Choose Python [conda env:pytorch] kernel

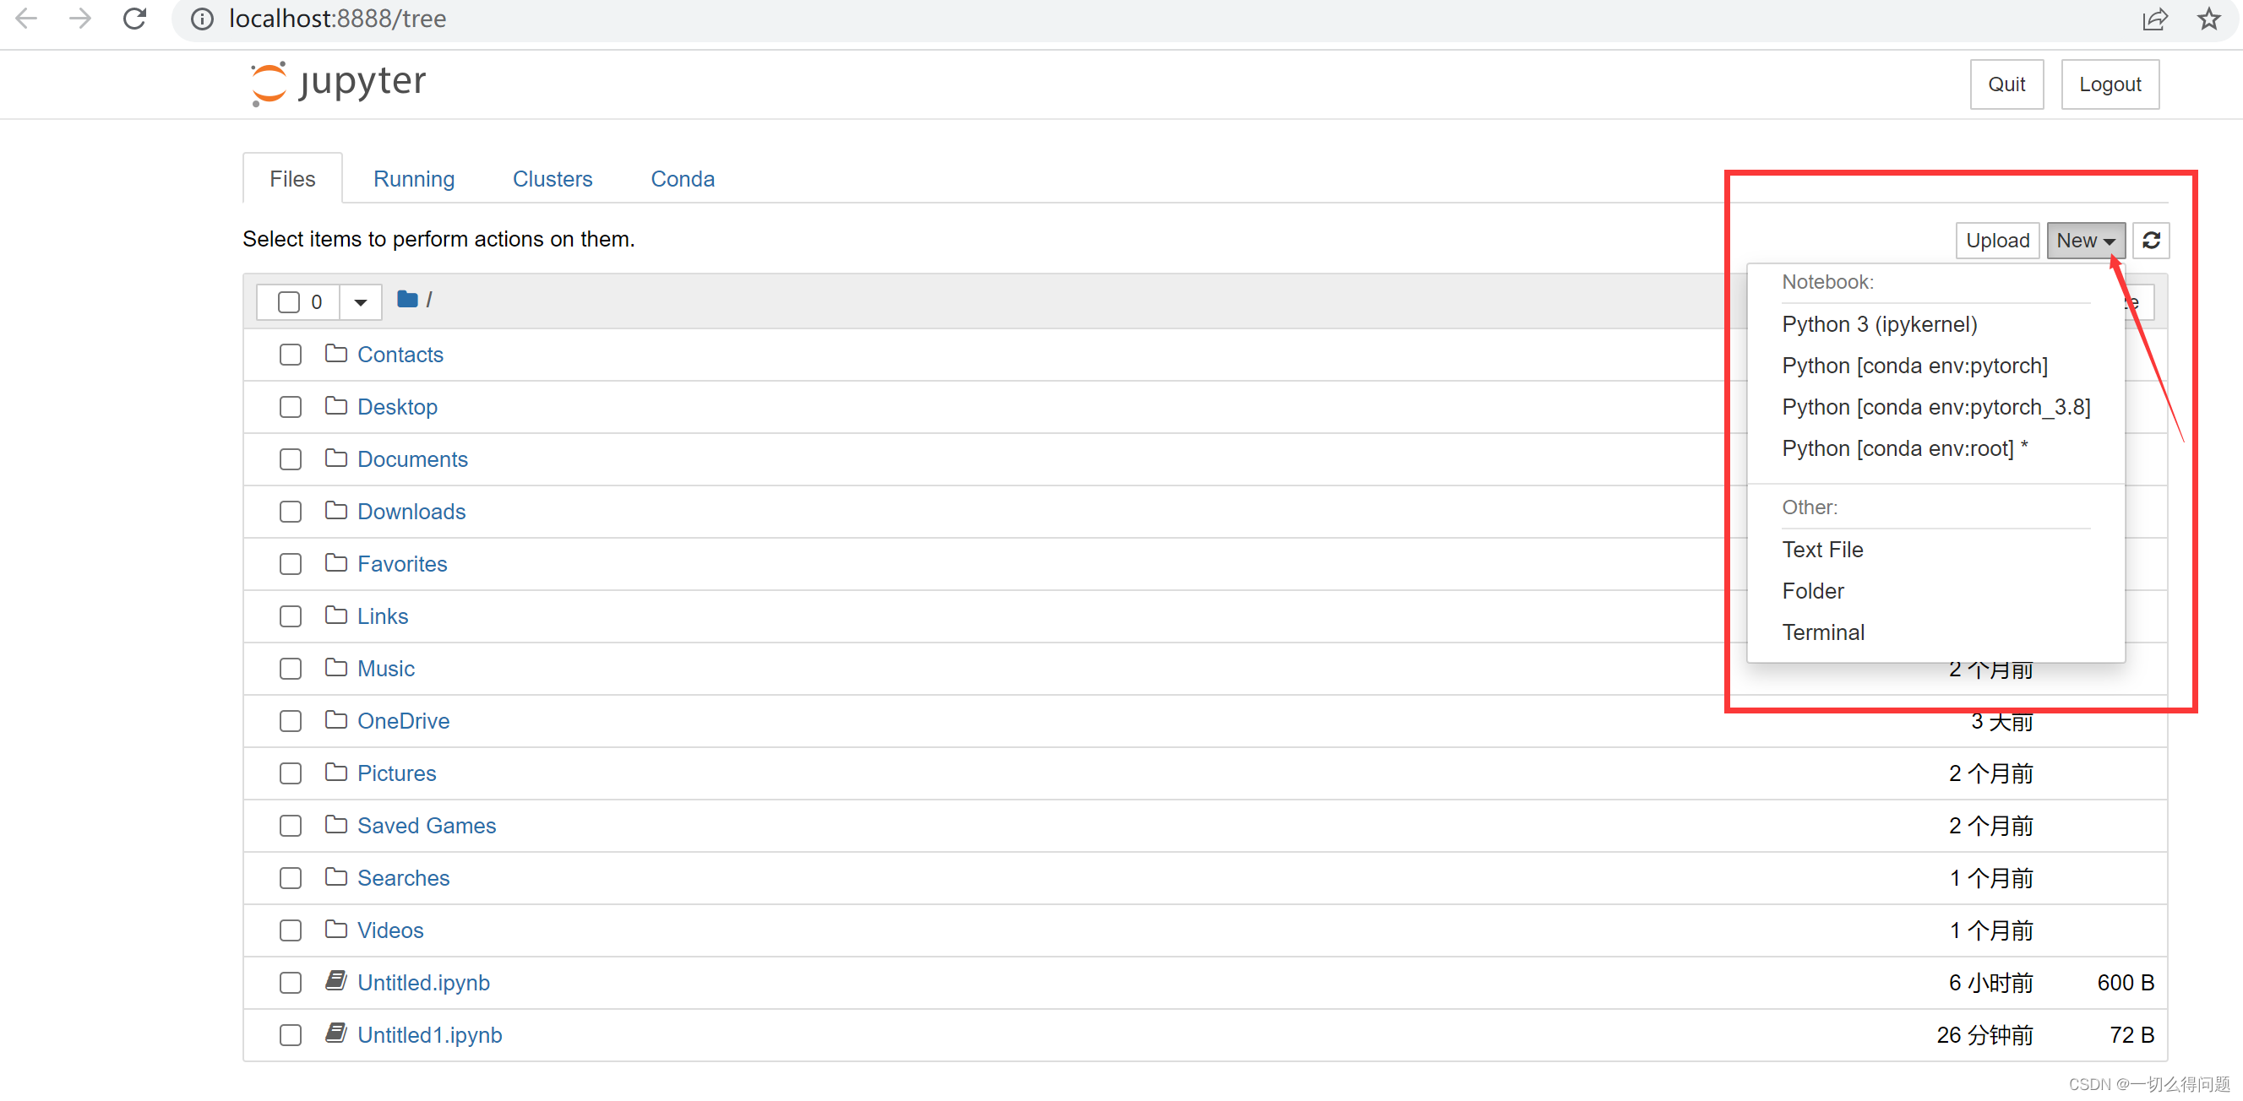tap(1914, 366)
